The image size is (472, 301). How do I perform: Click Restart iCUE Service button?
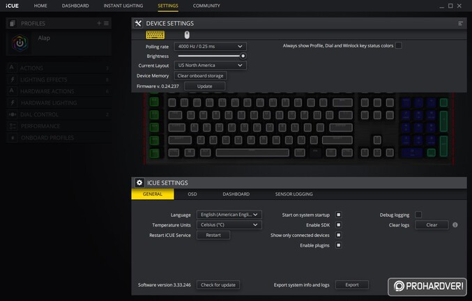click(213, 235)
